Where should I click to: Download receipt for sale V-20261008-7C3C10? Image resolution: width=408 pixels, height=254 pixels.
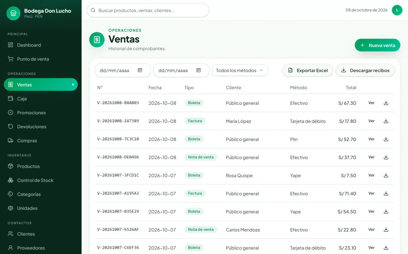(386, 139)
